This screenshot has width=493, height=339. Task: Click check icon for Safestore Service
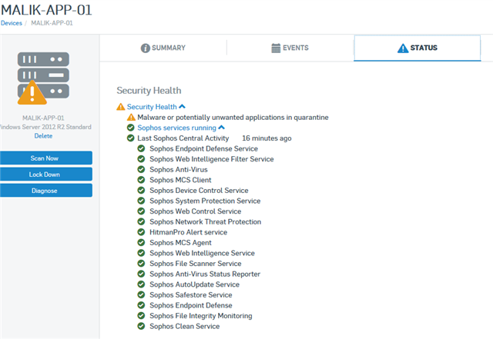point(141,294)
